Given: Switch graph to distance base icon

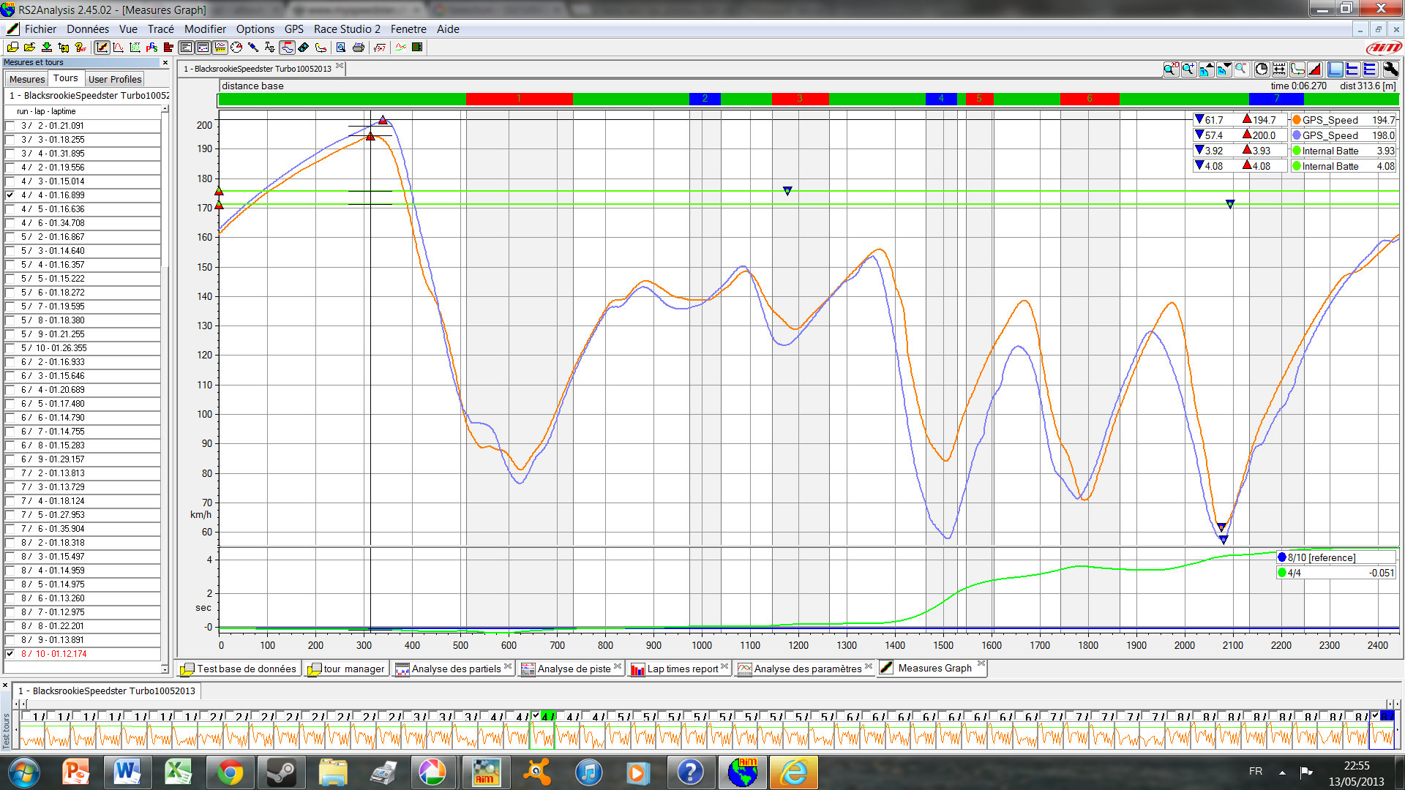Looking at the screenshot, I should [1279, 69].
